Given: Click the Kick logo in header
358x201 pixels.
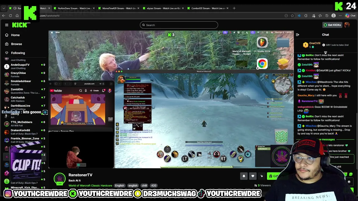Looking at the screenshot, I should (x=20, y=25).
